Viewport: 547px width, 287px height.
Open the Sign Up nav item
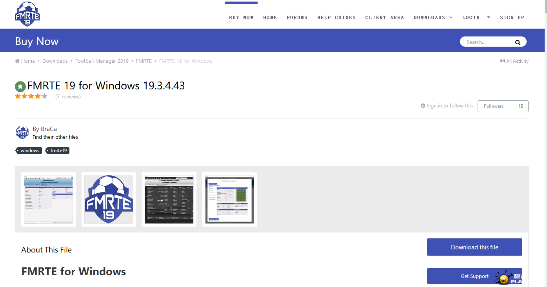512,17
